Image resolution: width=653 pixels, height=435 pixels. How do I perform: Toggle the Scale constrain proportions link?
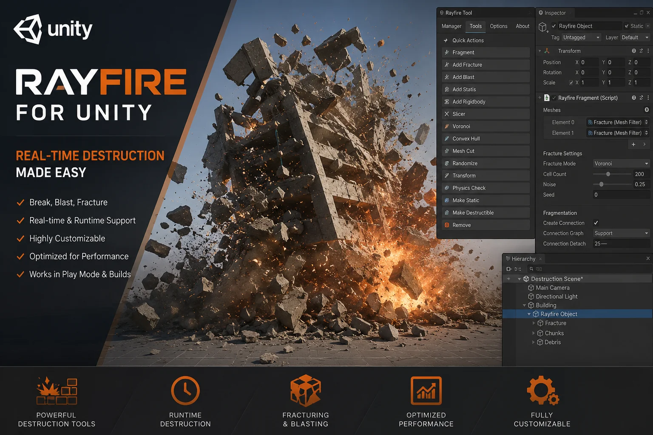pos(571,83)
